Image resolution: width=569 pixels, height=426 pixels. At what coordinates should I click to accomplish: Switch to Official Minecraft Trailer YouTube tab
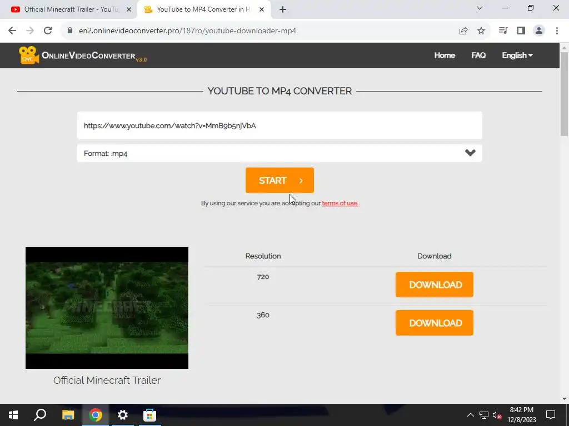coord(69,9)
